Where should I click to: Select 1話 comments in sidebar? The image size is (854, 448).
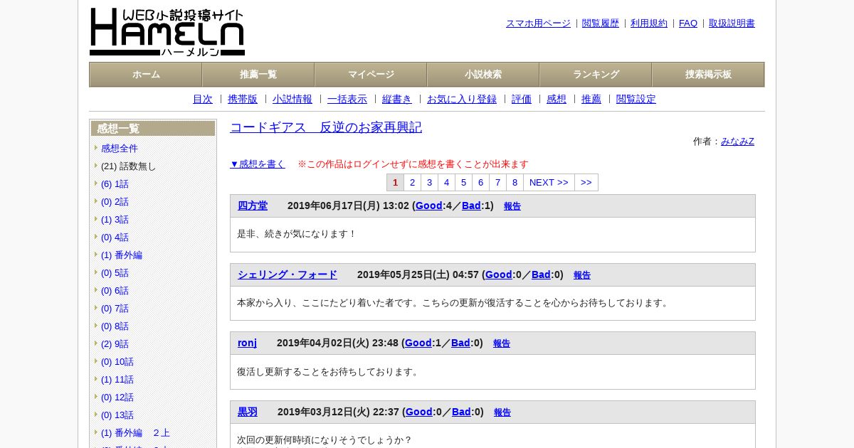click(115, 183)
